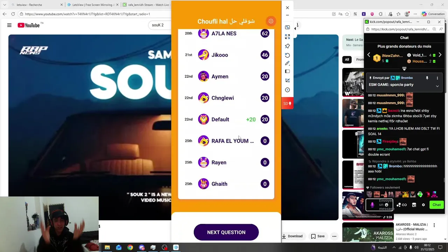Open pinned message three-dot options
The height and width of the screenshot is (252, 448).
pyautogui.click(x=437, y=78)
